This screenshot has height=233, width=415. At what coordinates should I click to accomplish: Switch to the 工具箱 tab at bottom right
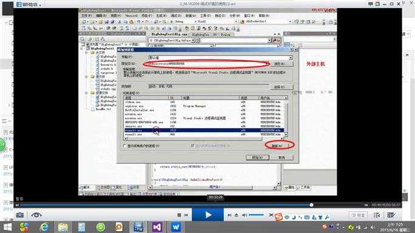click(x=303, y=187)
